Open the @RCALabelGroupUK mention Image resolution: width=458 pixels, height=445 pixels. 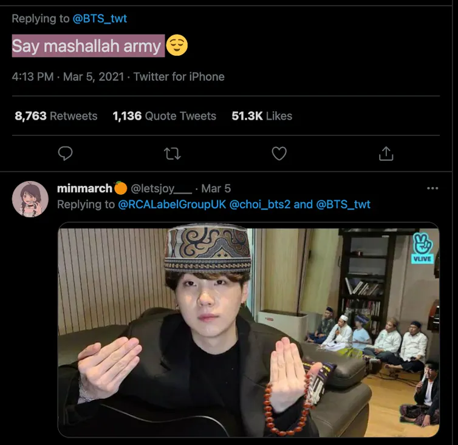pos(171,205)
